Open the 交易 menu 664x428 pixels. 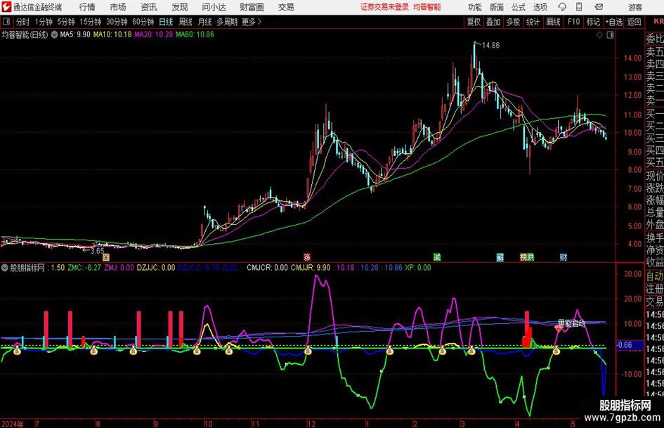click(286, 7)
